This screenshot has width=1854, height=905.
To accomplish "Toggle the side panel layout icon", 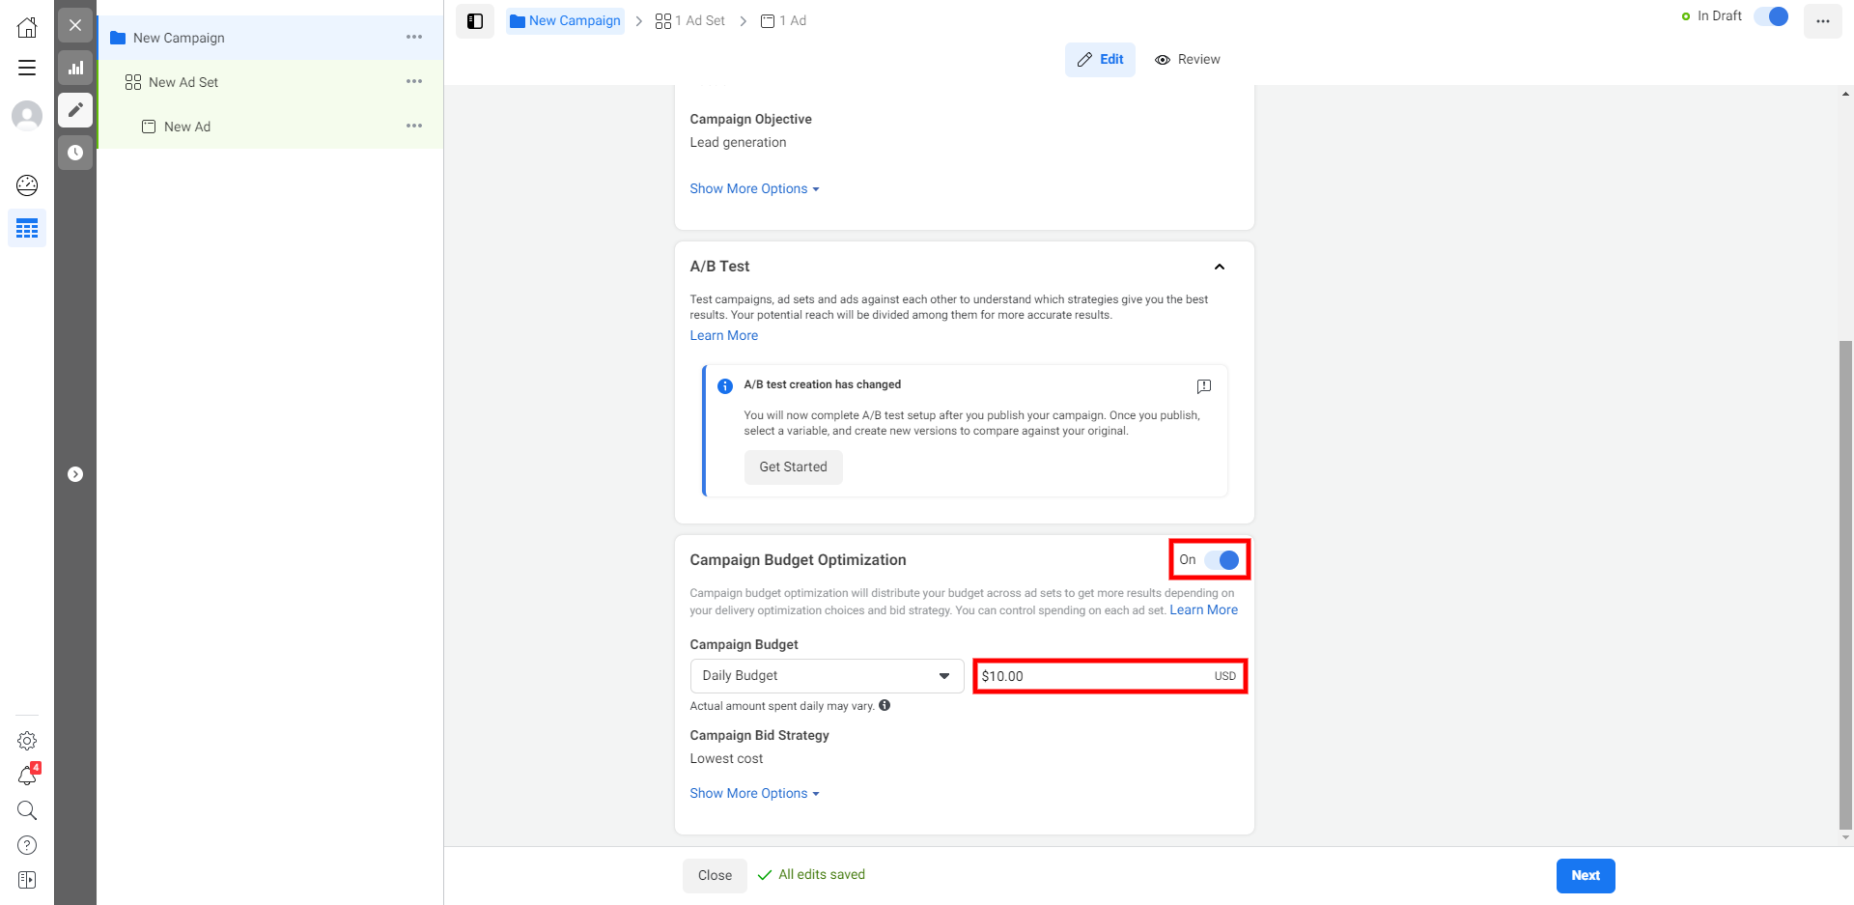I will 475,21.
